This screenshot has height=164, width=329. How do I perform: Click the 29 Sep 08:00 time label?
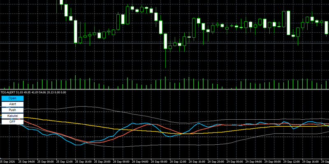tap(272, 162)
